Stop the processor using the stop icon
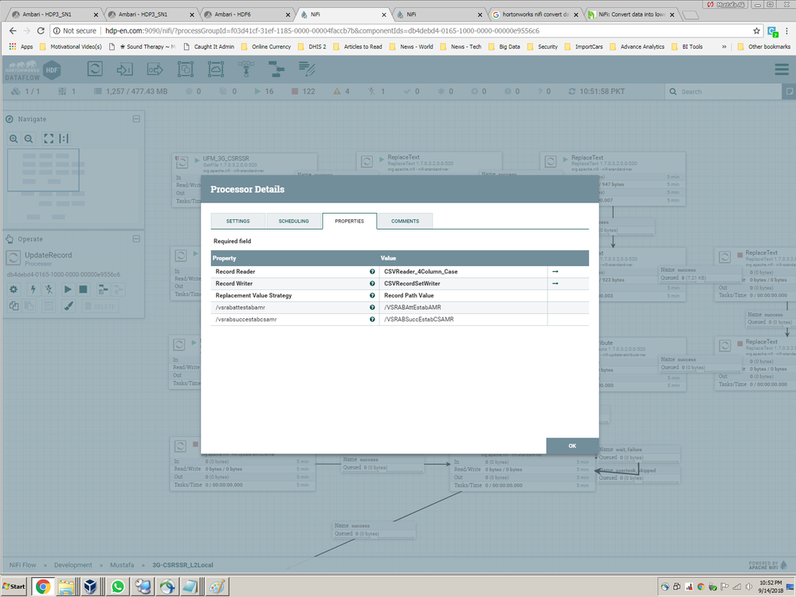This screenshot has height=597, width=796. tap(84, 289)
